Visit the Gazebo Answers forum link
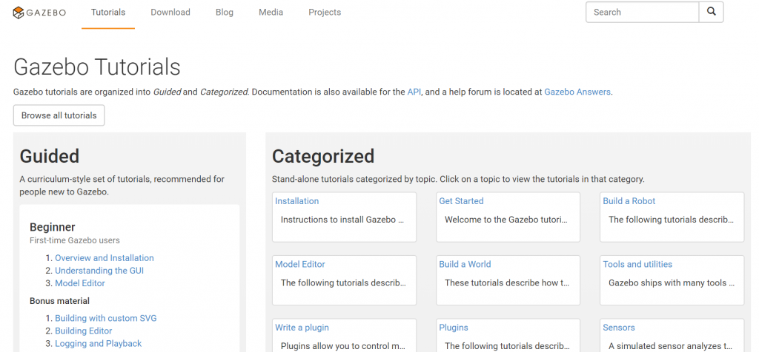Screen dimensions: 759x352 coord(577,92)
